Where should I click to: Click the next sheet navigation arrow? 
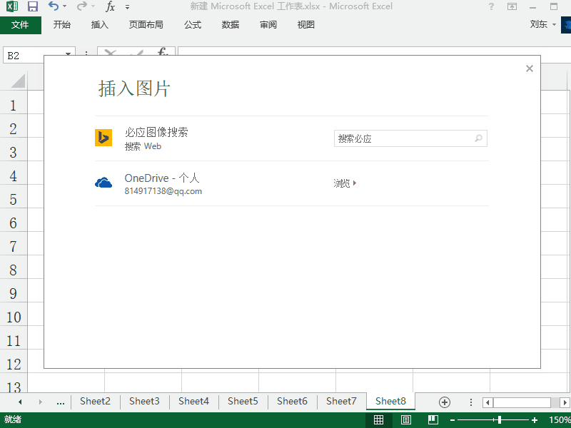click(41, 402)
